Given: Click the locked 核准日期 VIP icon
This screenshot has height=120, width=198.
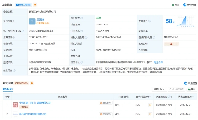Looking at the screenshot, I should pos(171,44).
